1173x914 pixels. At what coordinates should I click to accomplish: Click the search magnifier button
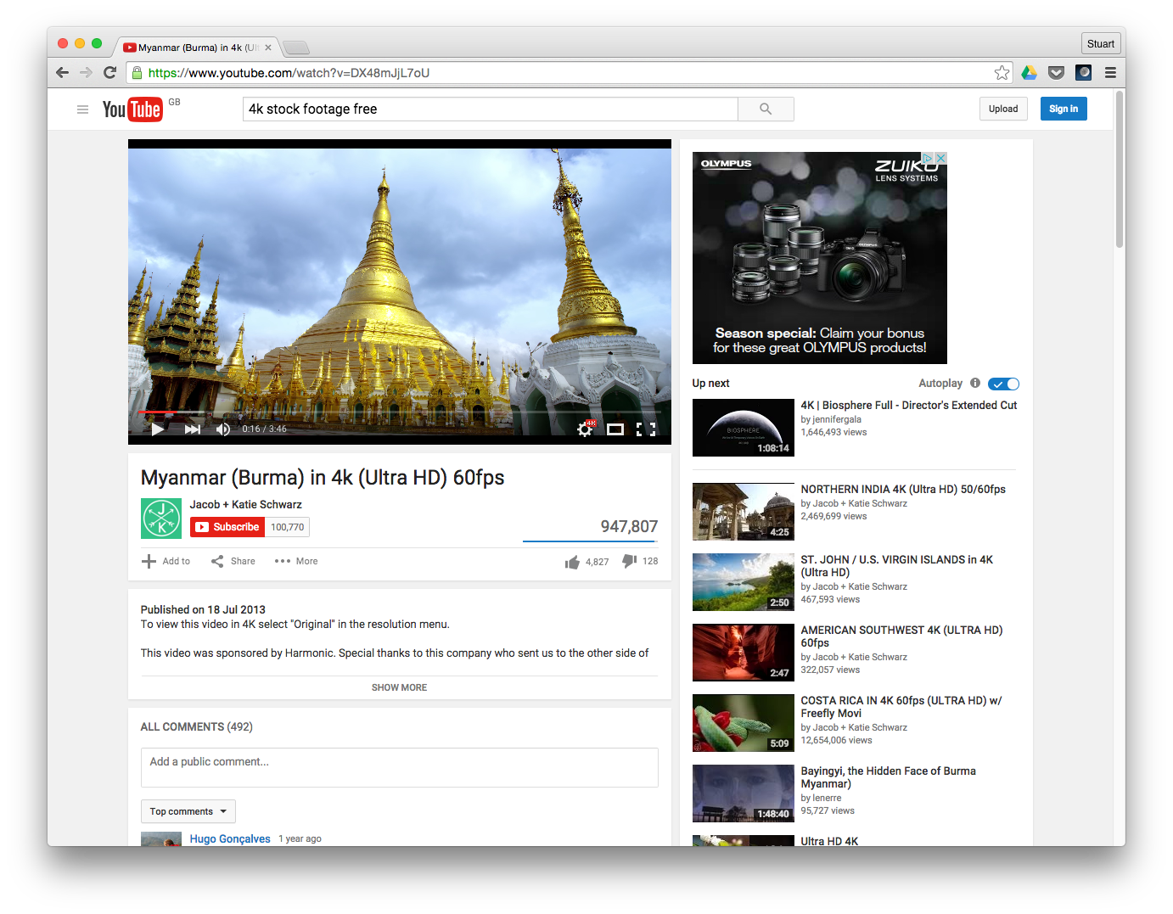[766, 109]
